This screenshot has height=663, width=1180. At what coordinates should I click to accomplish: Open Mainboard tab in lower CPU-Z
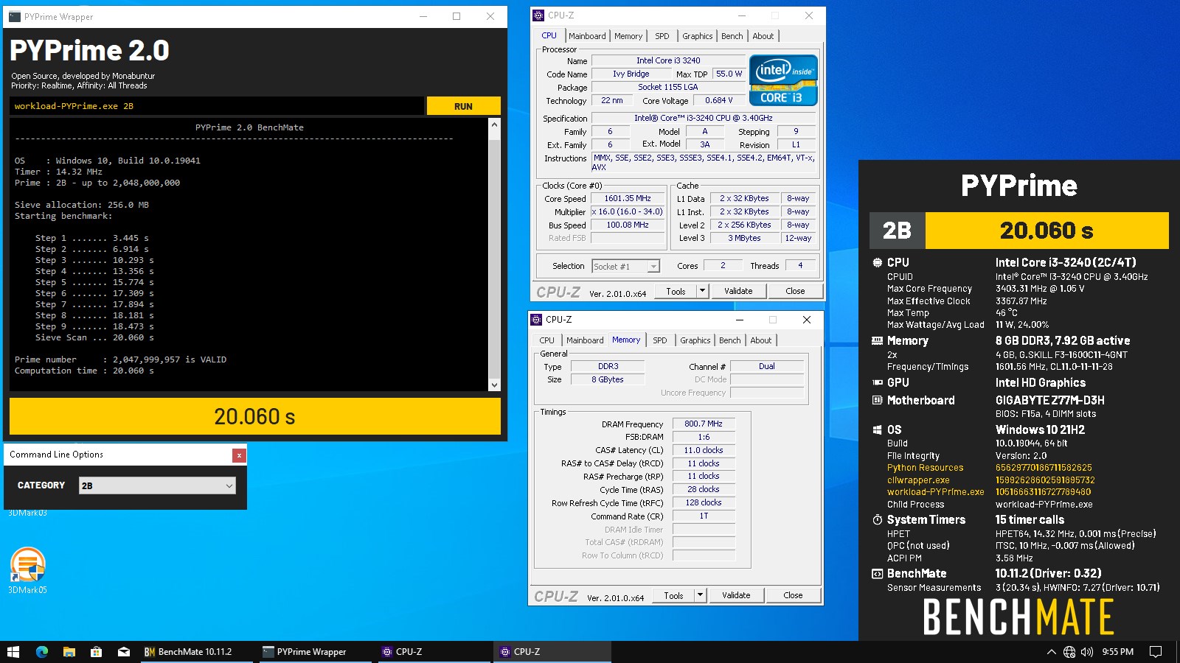click(x=585, y=340)
